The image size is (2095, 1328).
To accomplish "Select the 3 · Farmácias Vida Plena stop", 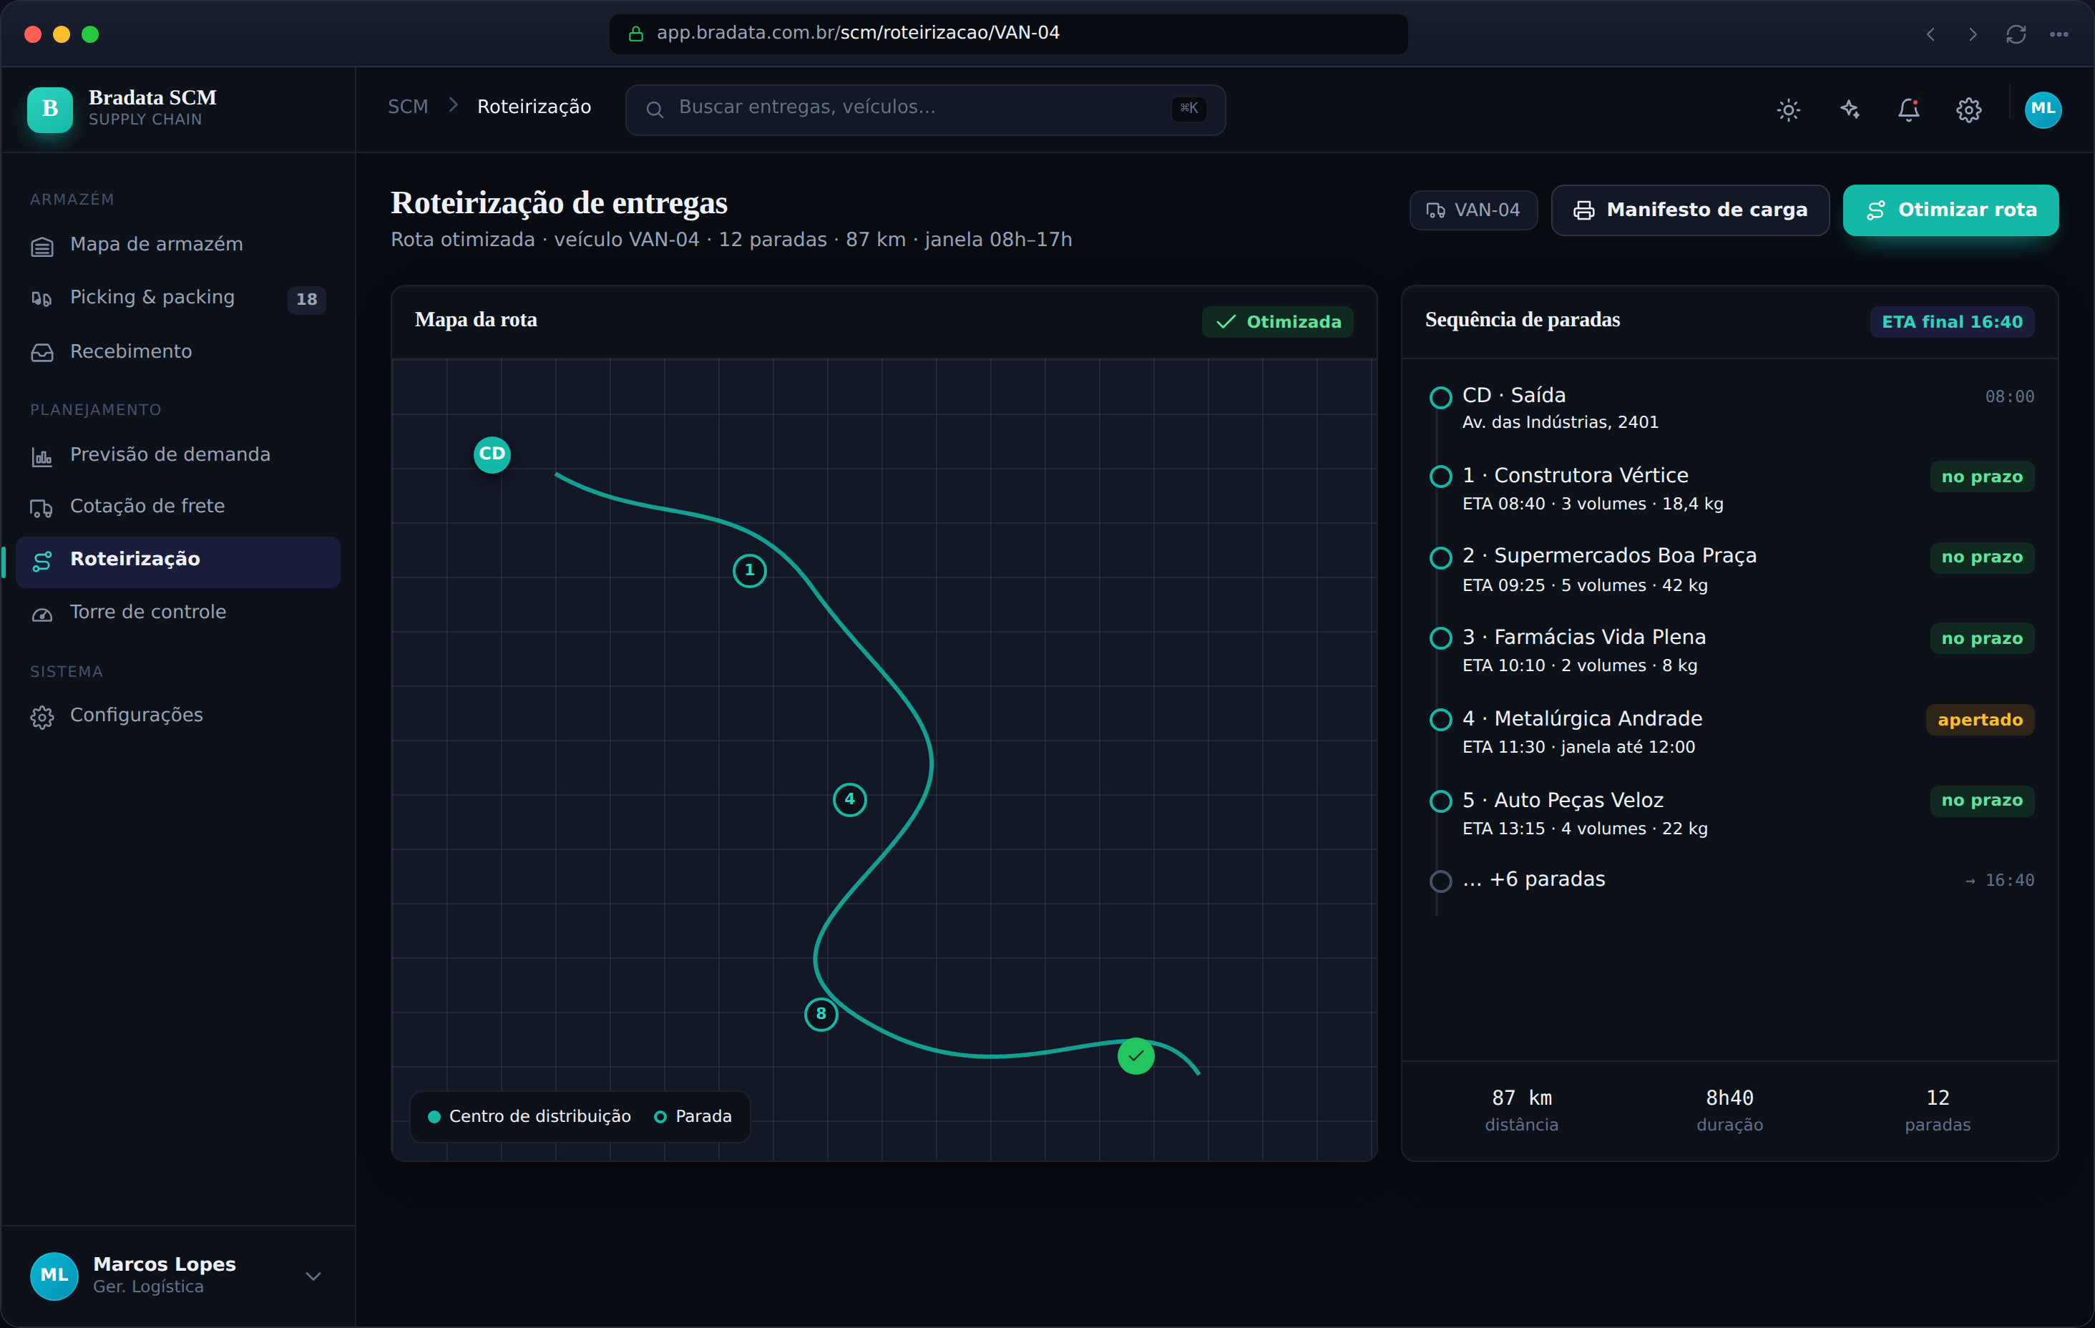I will (x=1729, y=651).
